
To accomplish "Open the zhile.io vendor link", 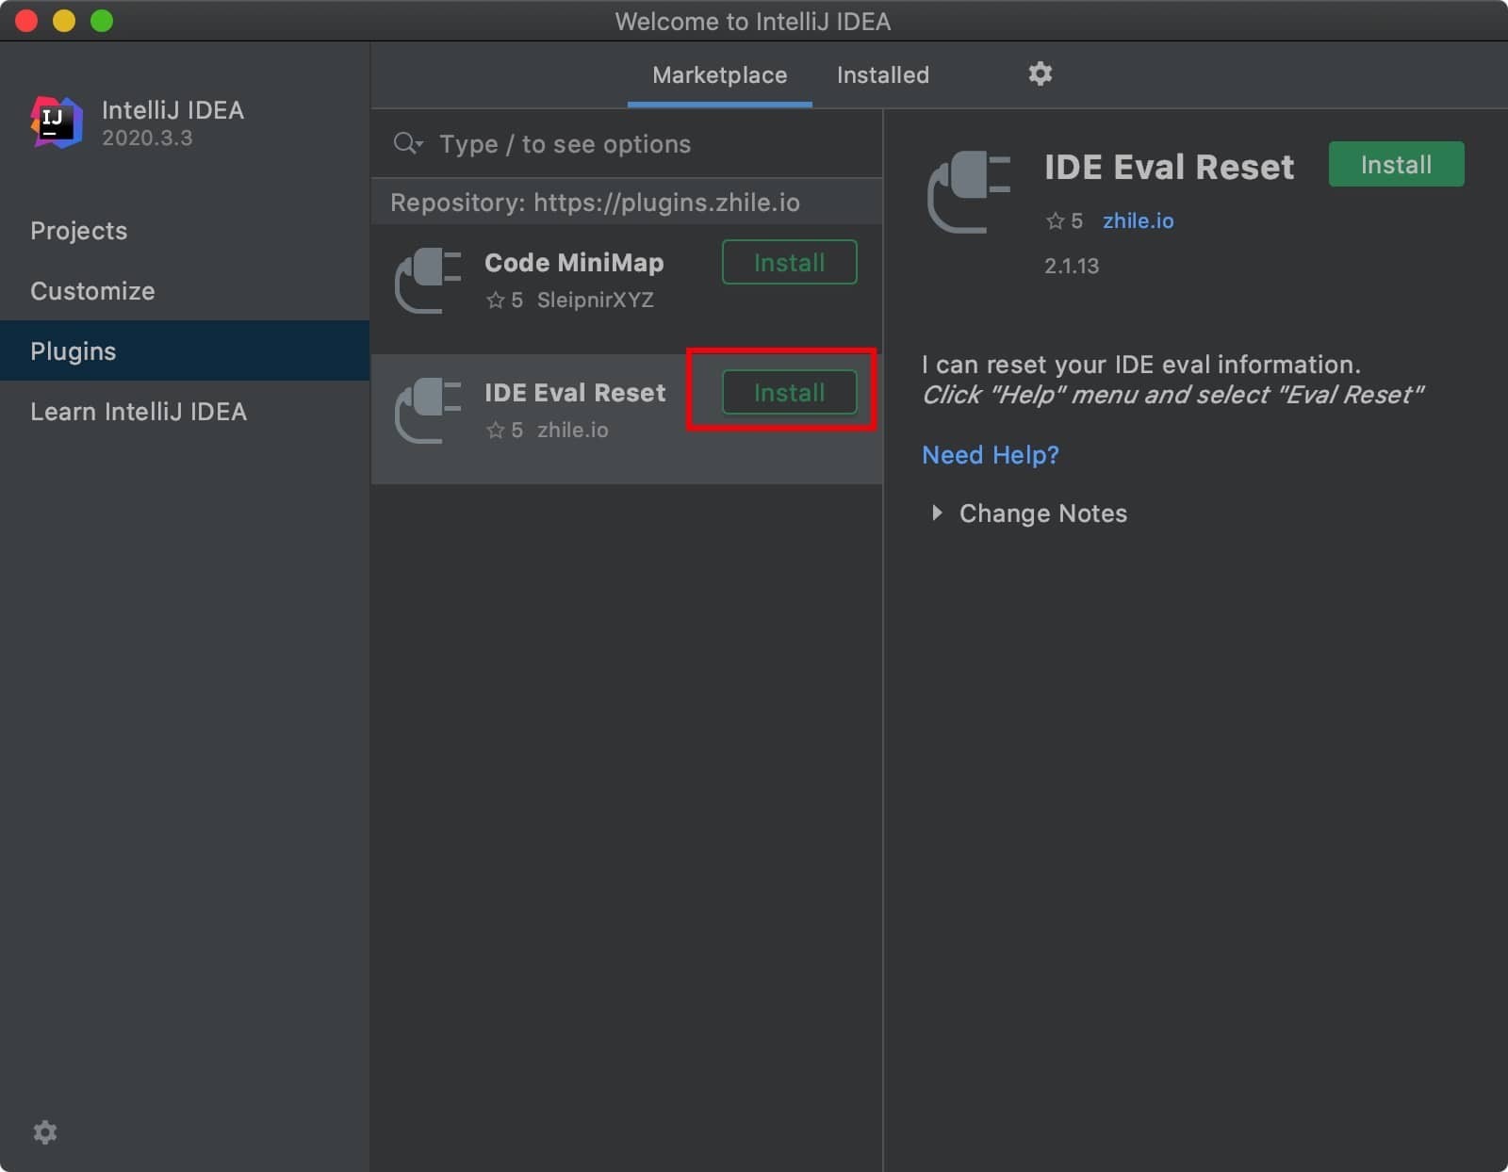I will pyautogui.click(x=1138, y=221).
